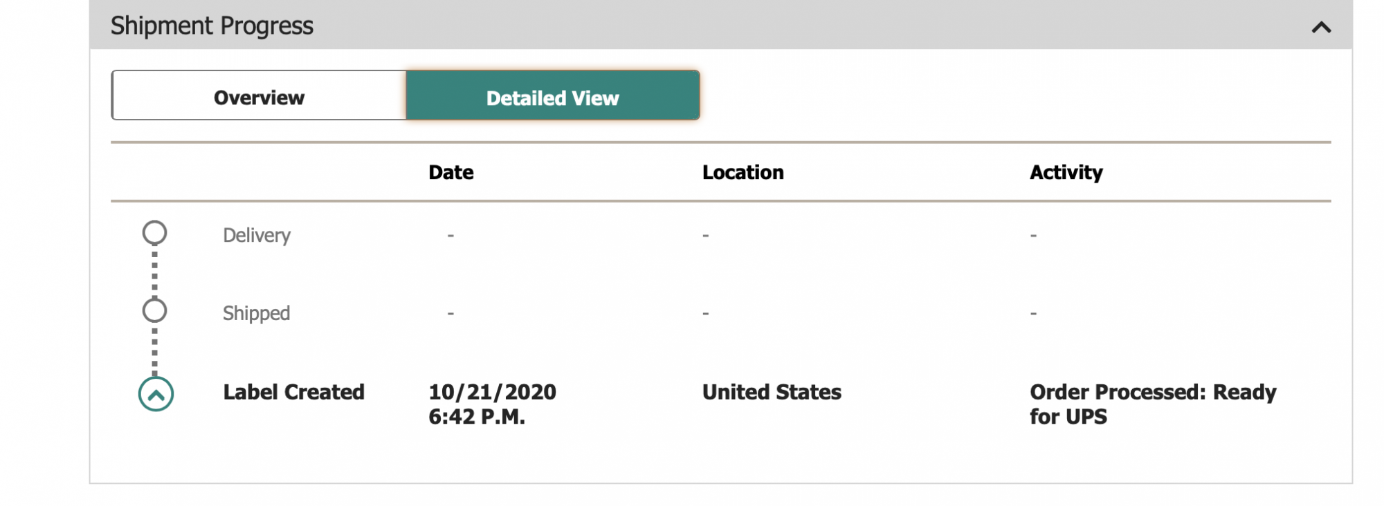Viewport: 1384px width, 506px height.
Task: Click the Location column header
Action: 743,172
